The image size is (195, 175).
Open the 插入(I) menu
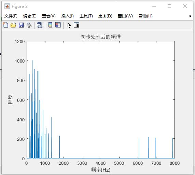tap(67, 16)
